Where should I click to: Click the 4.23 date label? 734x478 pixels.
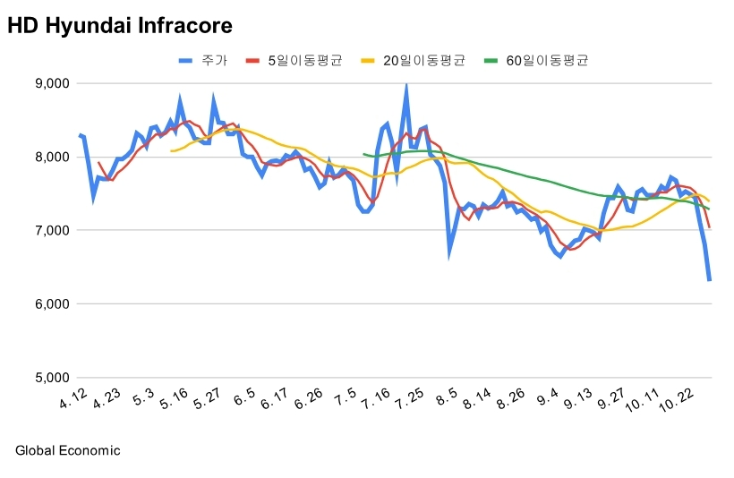[x=107, y=398]
